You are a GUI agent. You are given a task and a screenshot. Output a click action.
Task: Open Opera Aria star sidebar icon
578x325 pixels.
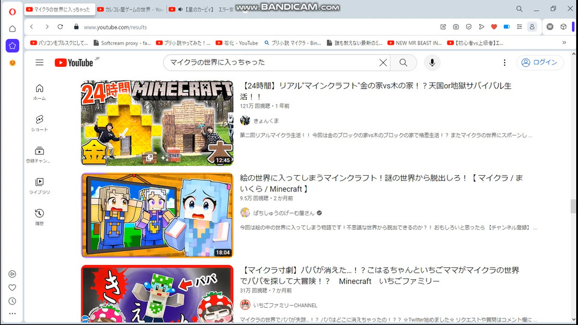pos(12,46)
